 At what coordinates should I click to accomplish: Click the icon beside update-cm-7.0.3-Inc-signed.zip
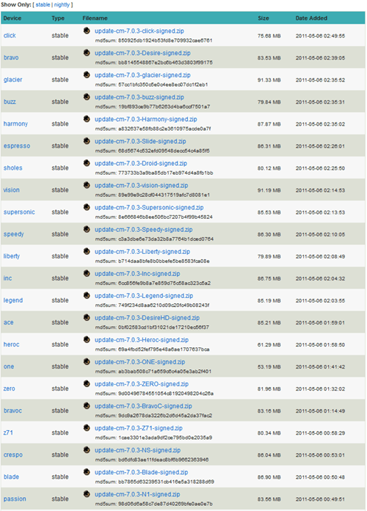pyautogui.click(x=87, y=273)
